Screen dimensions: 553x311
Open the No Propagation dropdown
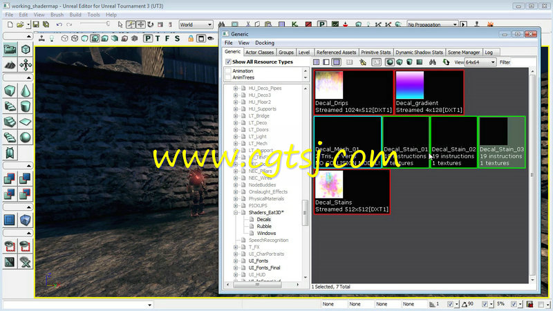coord(433,25)
